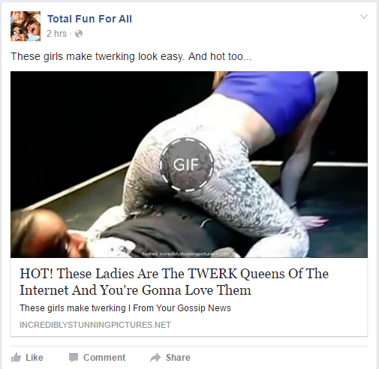Open the Total Fun For All page name
This screenshot has width=379, height=369.
(89, 19)
